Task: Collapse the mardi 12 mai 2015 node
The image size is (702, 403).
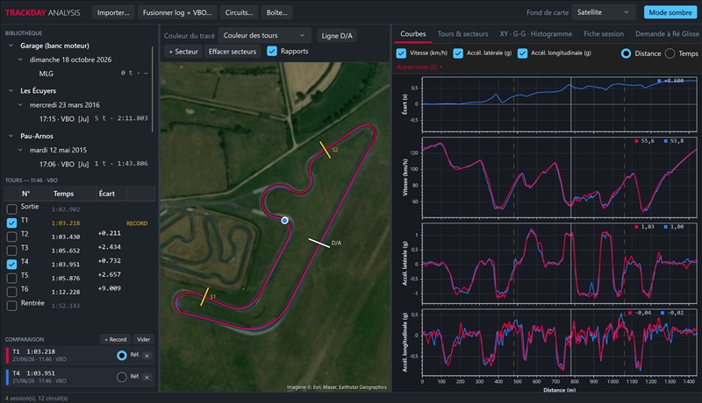Action: 20,150
